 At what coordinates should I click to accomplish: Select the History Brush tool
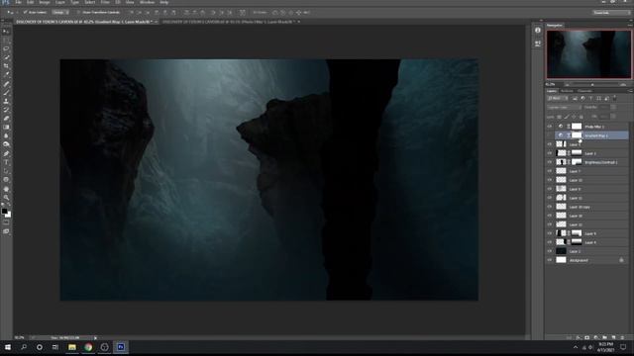6,110
